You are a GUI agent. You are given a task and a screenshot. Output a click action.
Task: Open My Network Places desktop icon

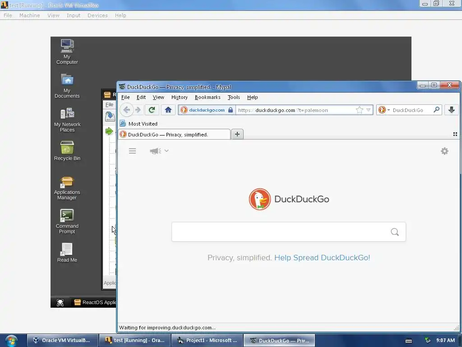coord(67,119)
